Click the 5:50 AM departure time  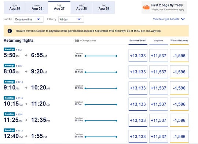pyautogui.click(x=12, y=55)
